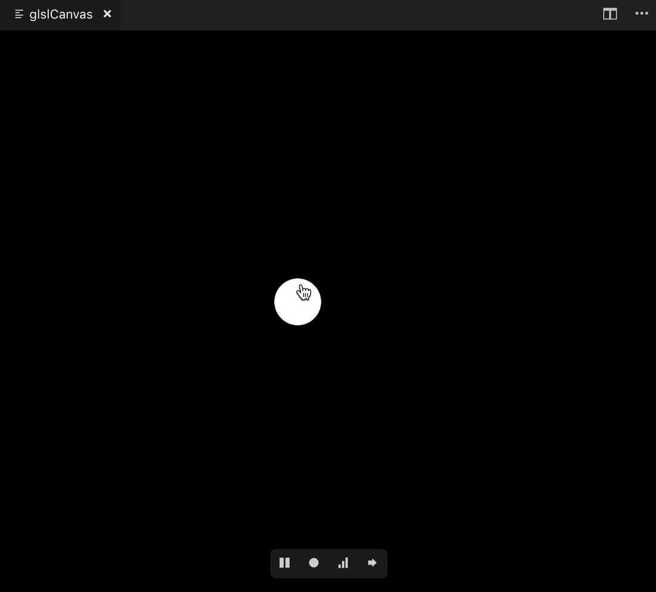Screen dimensions: 656x592
Task: Toggle the split editor layout
Action: click(x=609, y=14)
